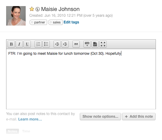Open the Notes tab
Image resolution: width=162 pixels, height=140 pixels.
[x=13, y=131]
